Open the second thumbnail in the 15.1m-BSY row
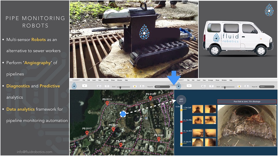Screen dimensions: 278x156 coord(211,133)
